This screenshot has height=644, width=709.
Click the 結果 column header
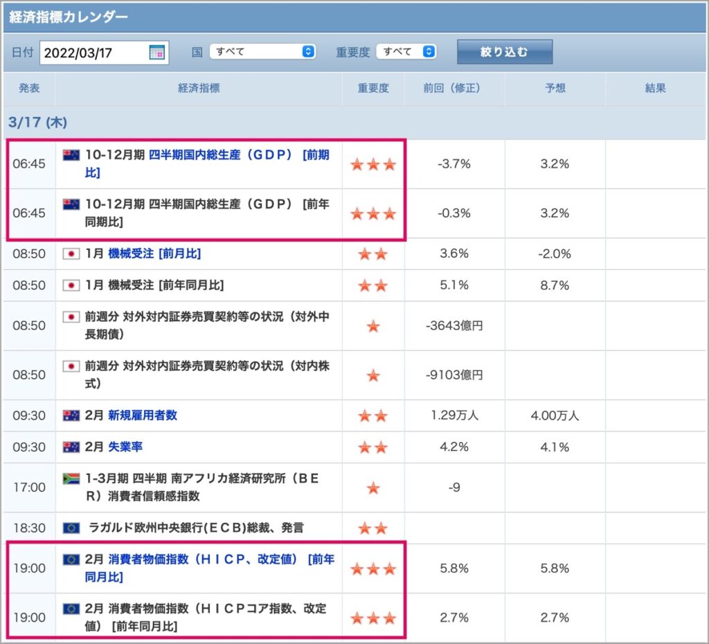click(655, 88)
